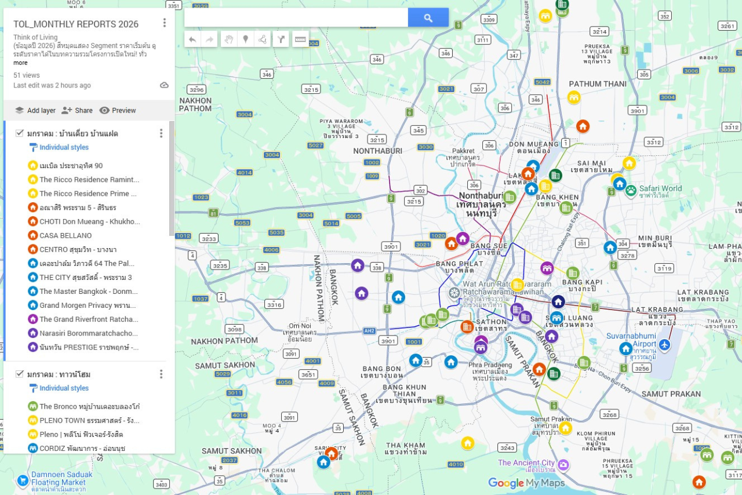
Task: Click the Share button
Action: [x=77, y=110]
